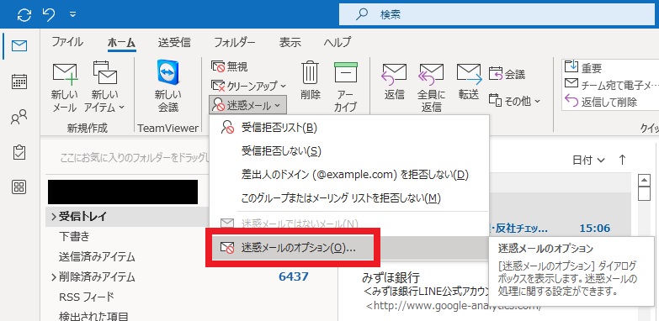Forward message with 転送 button
Image resolution: width=659 pixels, height=321 pixels.
469,82
